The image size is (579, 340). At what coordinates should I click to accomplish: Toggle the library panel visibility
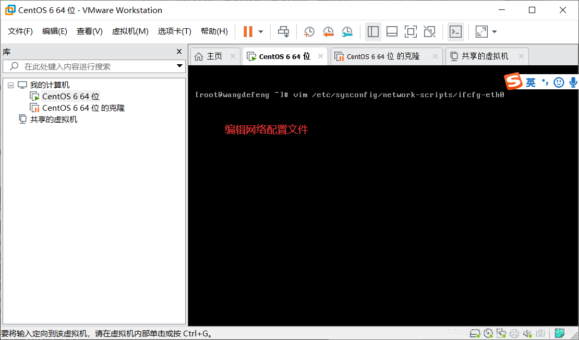(373, 31)
